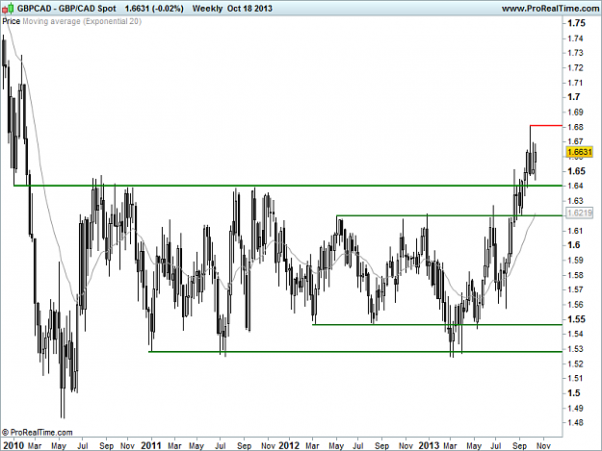Click the final Nov label on time axis
The width and height of the screenshot is (602, 451).
tap(543, 445)
